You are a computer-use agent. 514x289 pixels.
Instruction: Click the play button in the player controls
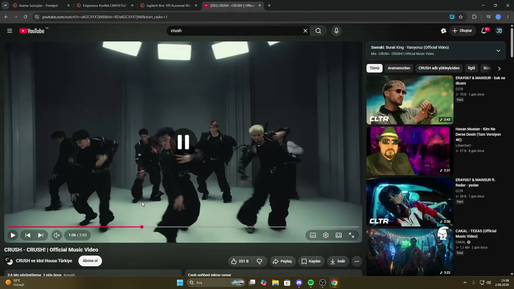13,235
